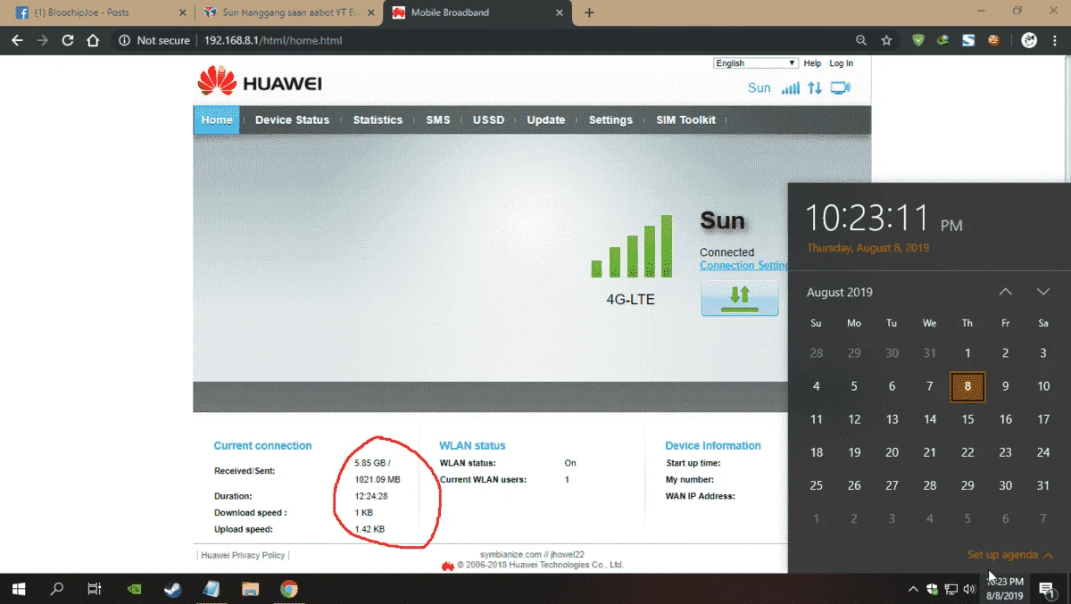Click the data traffic arrows icon in the header
1071x604 pixels.
click(815, 87)
